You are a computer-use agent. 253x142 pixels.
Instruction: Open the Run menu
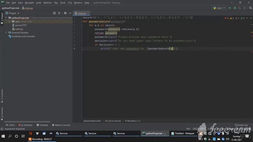coord(56,3)
